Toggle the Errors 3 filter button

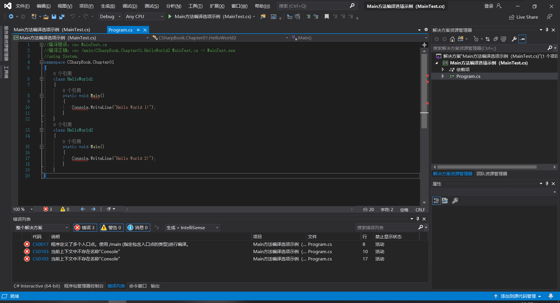pos(85,227)
